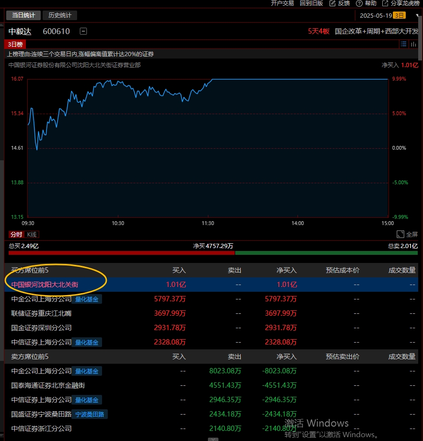Click 帮助 text link
423x441 pixels.
[370, 3]
